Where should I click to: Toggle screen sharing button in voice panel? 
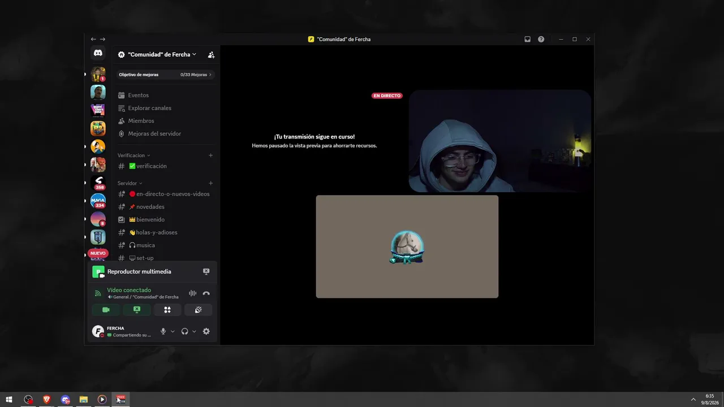click(x=137, y=310)
